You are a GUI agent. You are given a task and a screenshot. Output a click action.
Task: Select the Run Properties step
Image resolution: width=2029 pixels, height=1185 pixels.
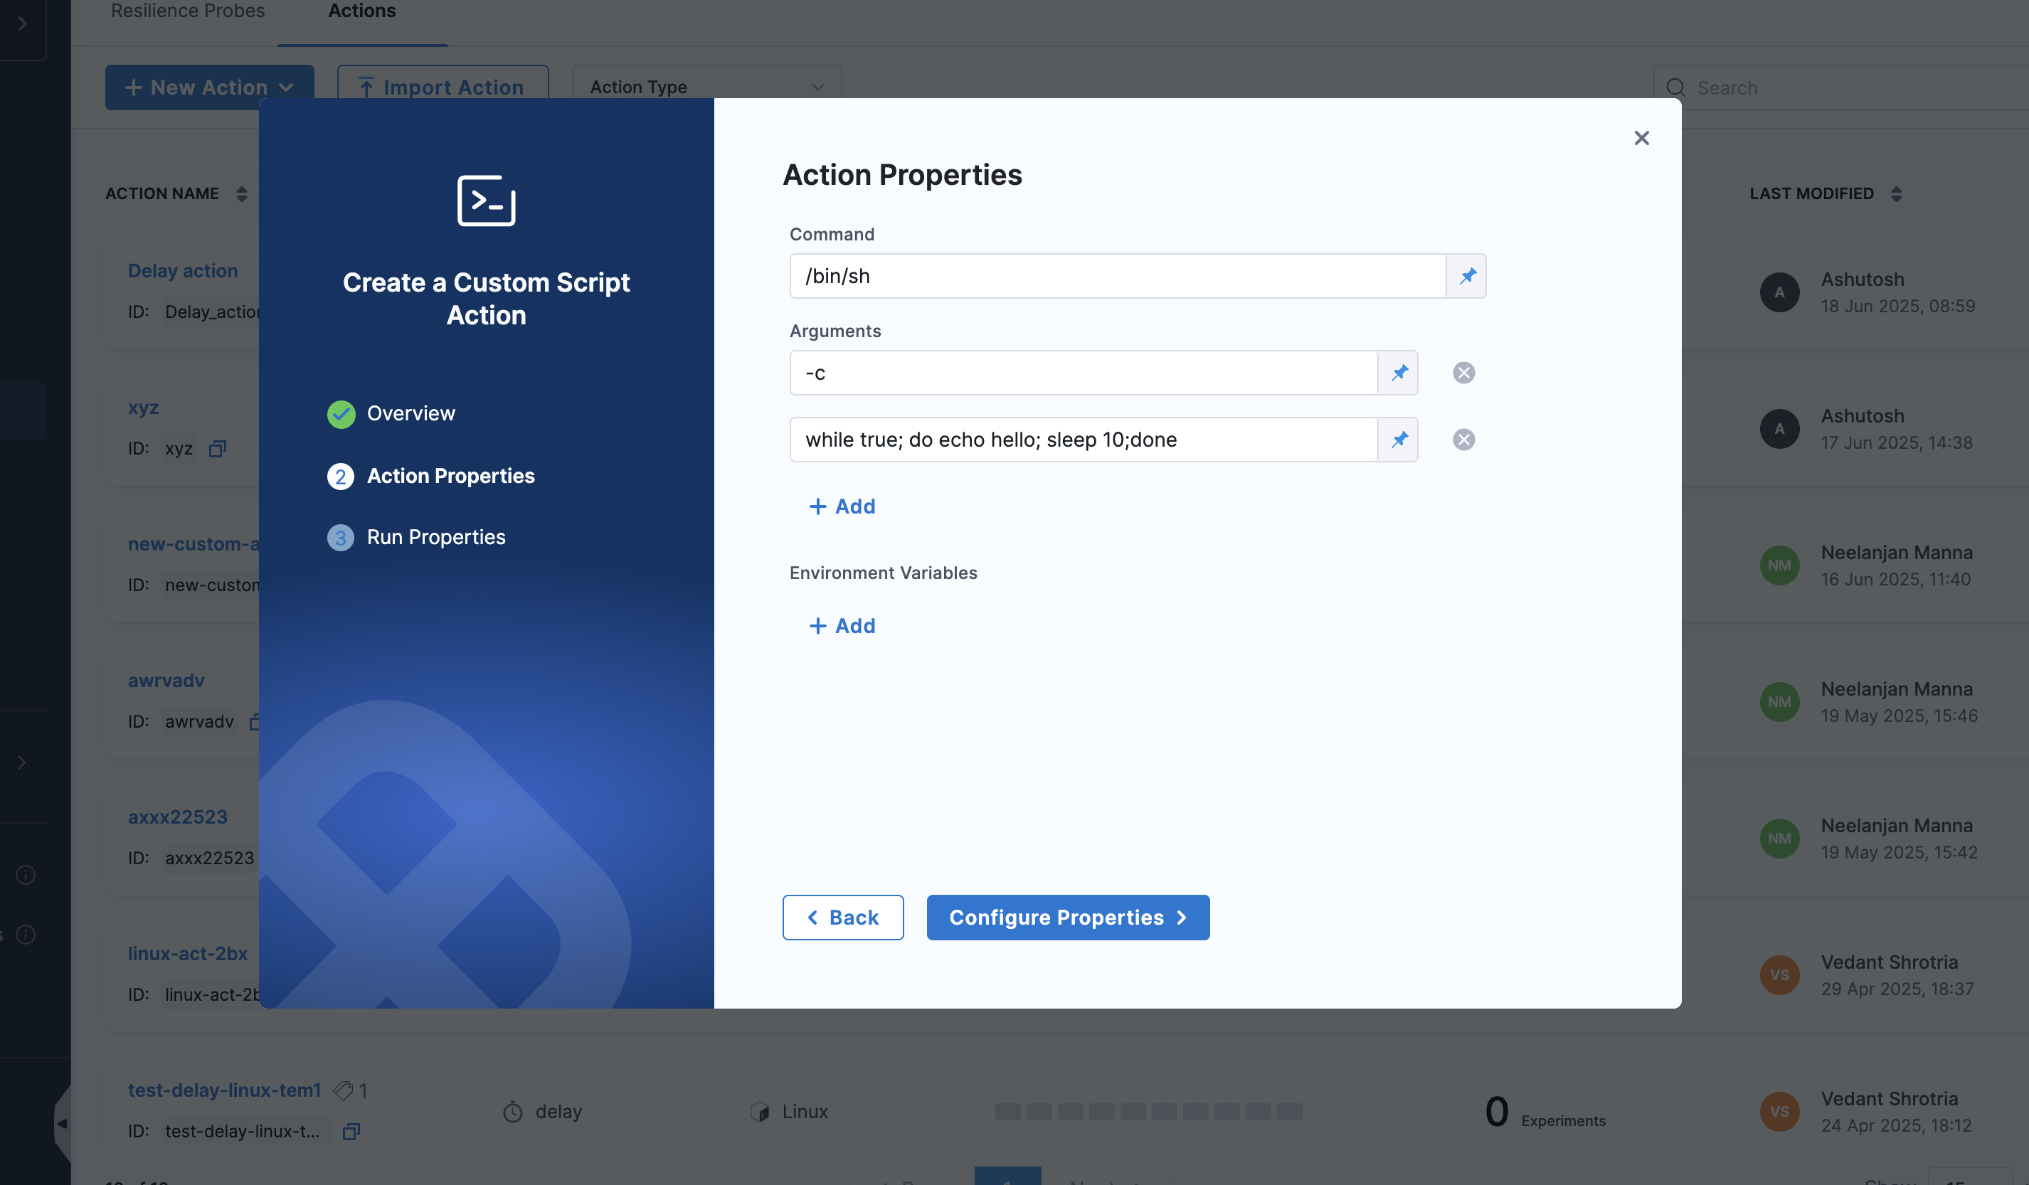(435, 536)
